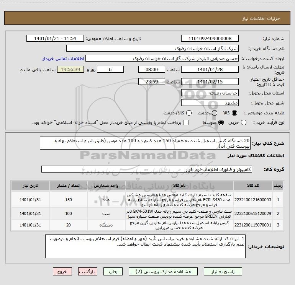Click the گروه کالا field
The image size is (295, 285).
[x=147, y=169]
